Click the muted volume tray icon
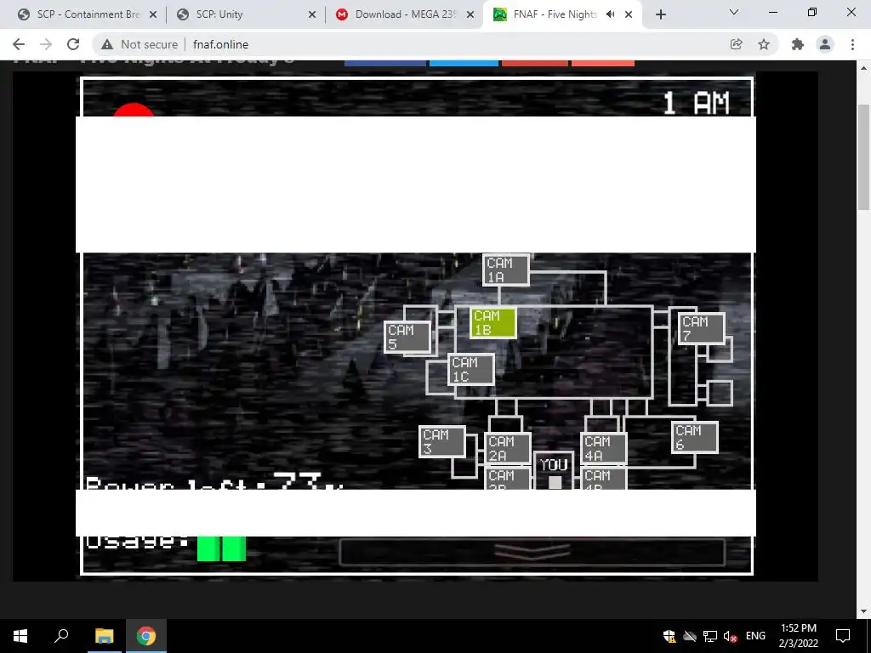871x653 pixels. [x=730, y=636]
